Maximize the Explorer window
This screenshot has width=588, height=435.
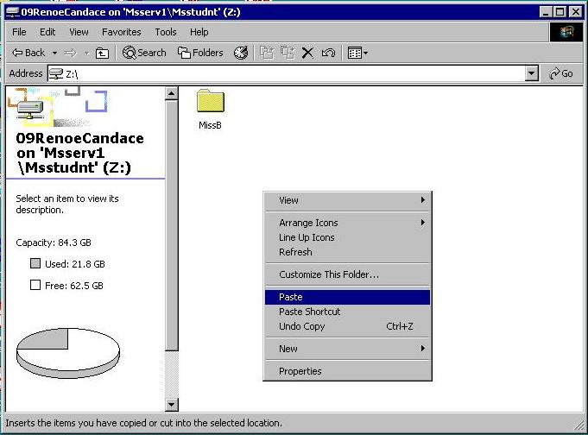click(560, 12)
